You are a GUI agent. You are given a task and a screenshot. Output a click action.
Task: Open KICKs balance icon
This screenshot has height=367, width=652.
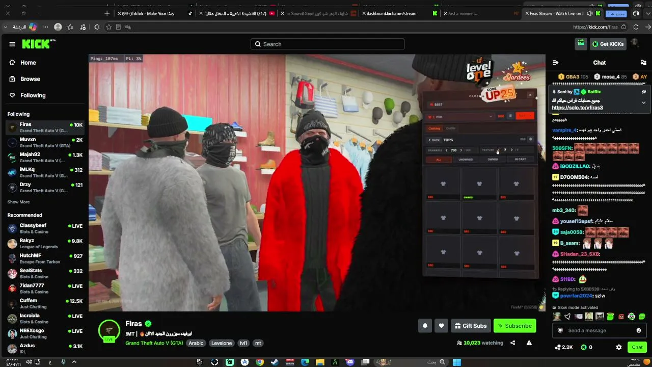[584, 347]
